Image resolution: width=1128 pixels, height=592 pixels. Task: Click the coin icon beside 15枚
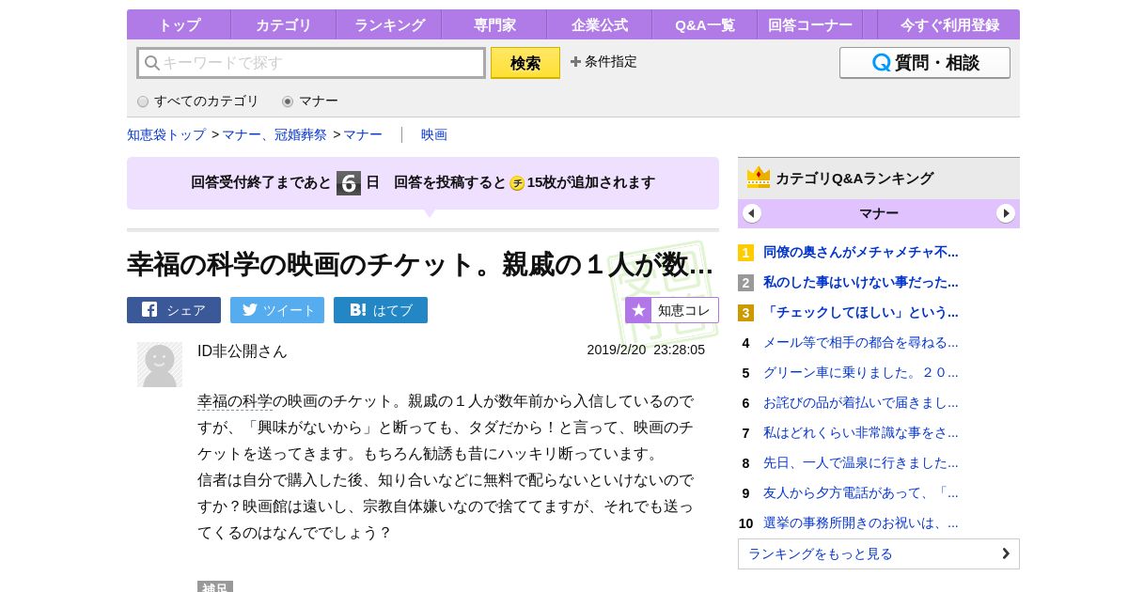coord(517,183)
